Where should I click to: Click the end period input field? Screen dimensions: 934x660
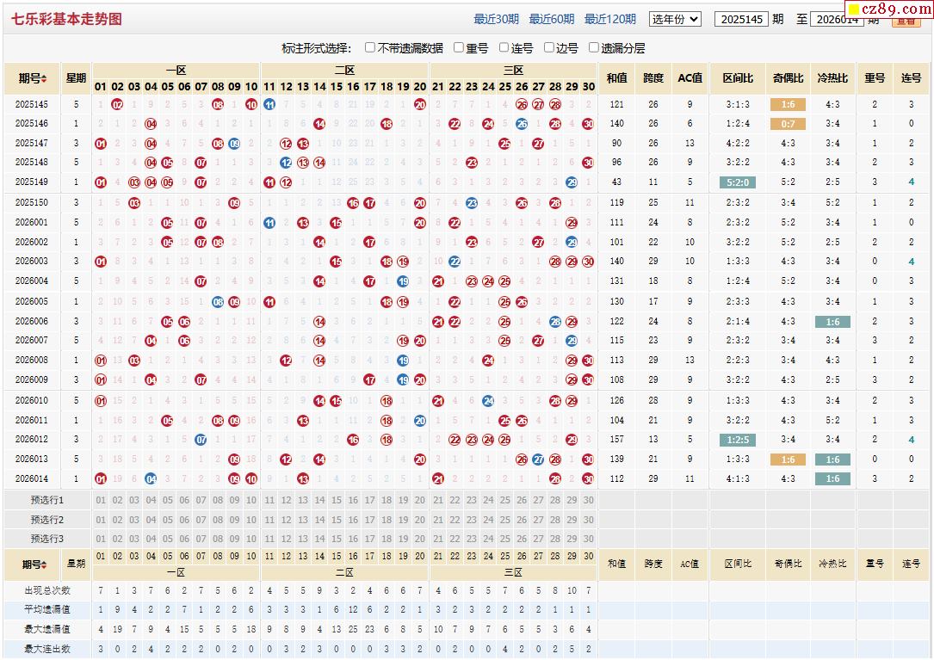pyautogui.click(x=836, y=19)
